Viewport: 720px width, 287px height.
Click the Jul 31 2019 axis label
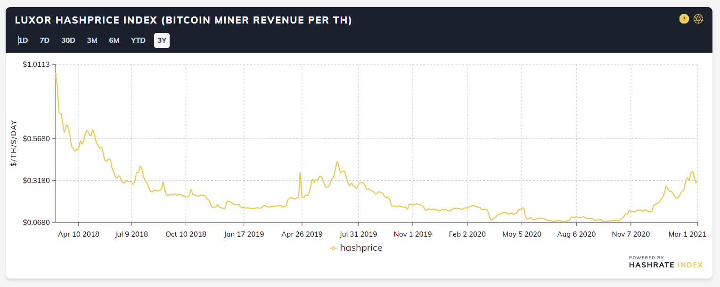coord(358,234)
